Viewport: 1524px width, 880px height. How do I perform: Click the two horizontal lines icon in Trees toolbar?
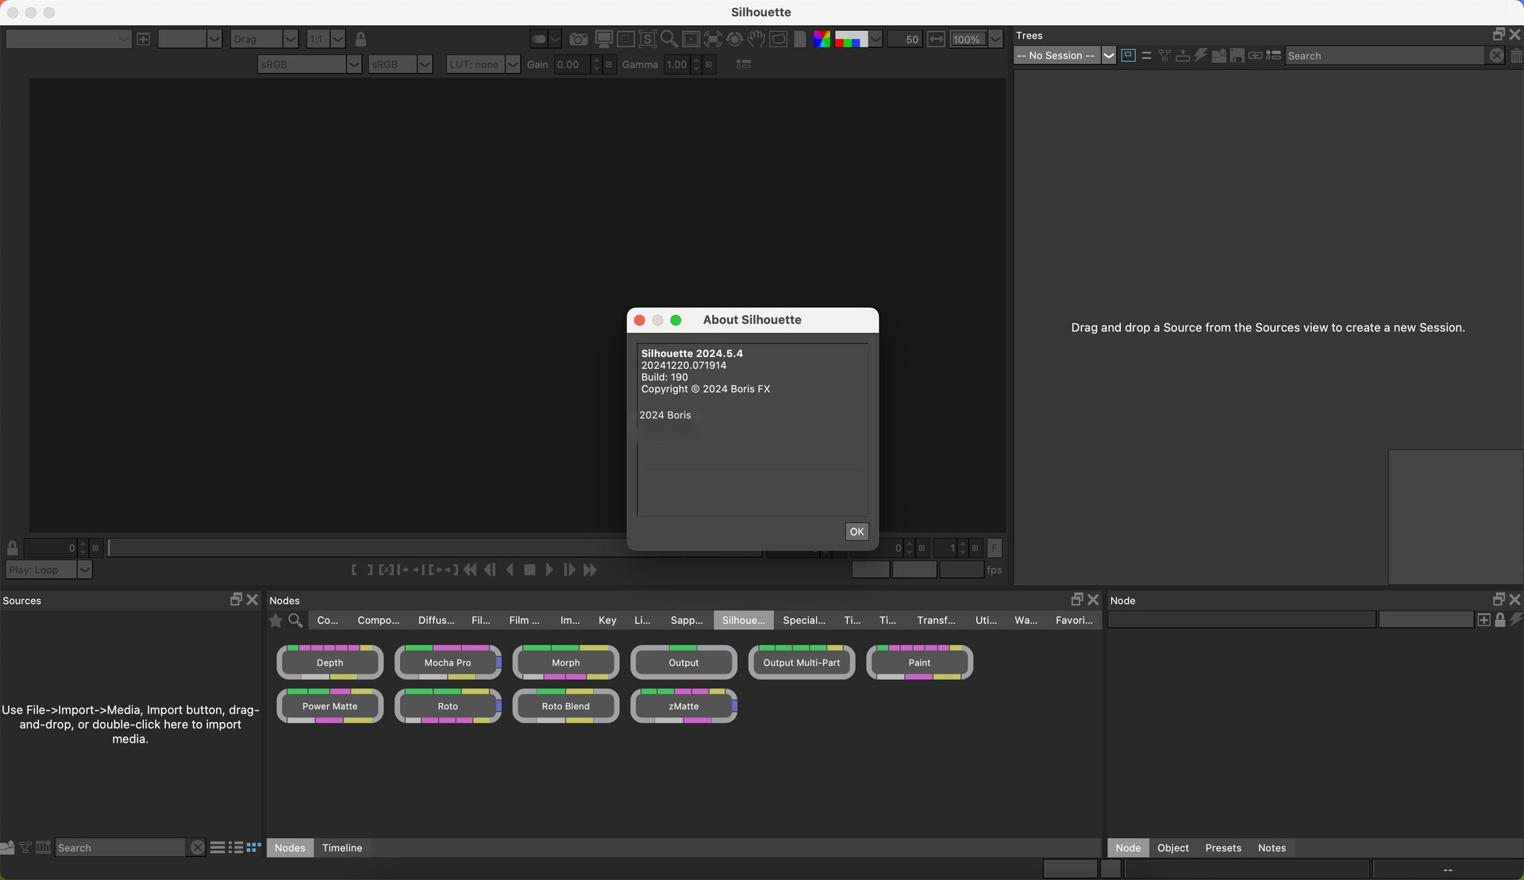(x=1146, y=56)
